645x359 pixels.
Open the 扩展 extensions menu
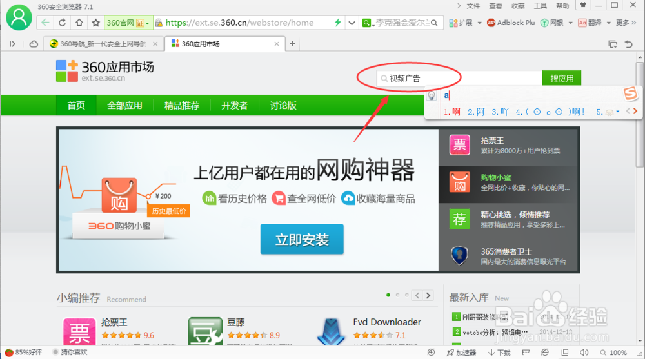click(x=461, y=23)
